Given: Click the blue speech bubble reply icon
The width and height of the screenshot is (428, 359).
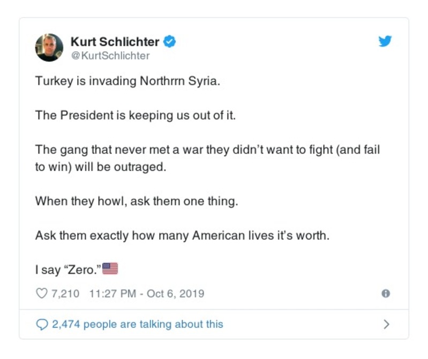Looking at the screenshot, I should (x=42, y=324).
